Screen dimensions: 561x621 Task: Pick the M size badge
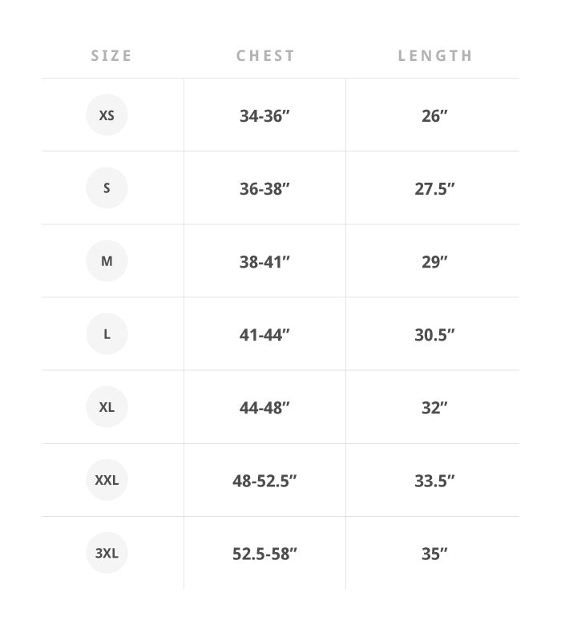[x=107, y=261]
